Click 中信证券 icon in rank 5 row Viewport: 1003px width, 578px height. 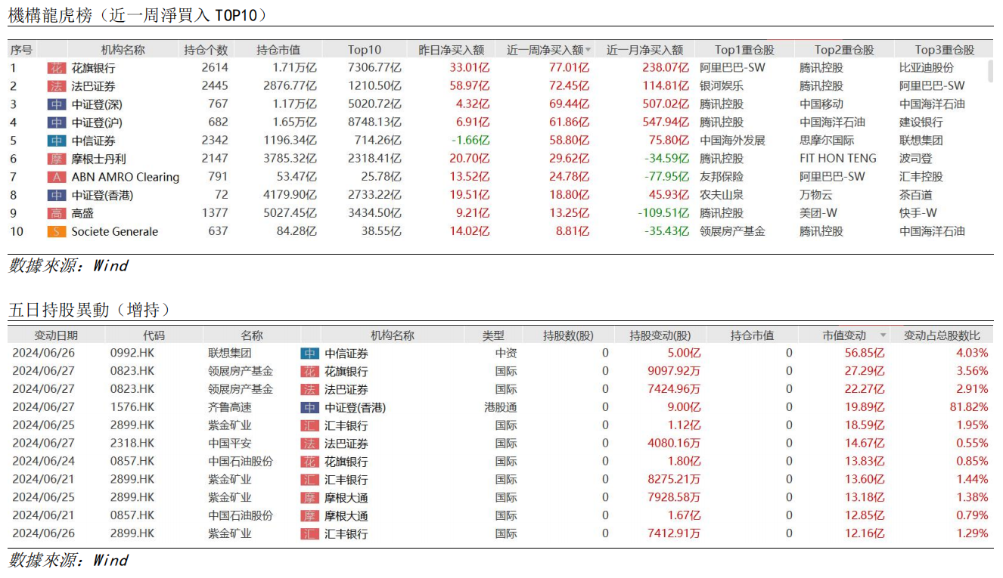56,141
